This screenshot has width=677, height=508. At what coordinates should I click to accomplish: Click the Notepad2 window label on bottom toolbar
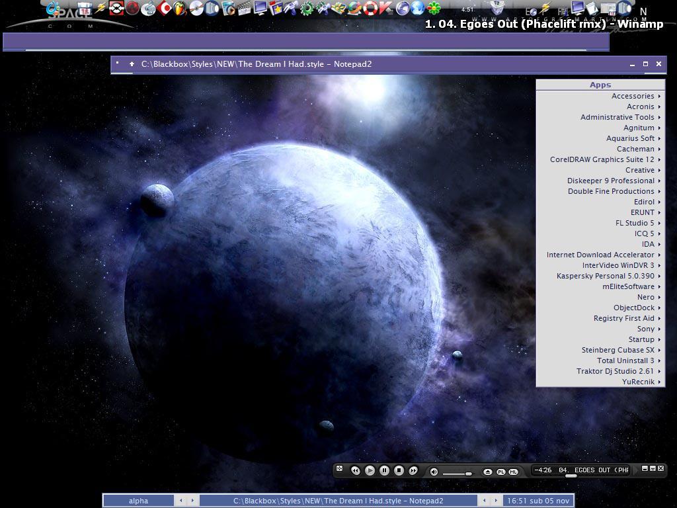tap(338, 501)
